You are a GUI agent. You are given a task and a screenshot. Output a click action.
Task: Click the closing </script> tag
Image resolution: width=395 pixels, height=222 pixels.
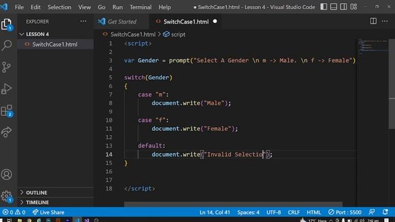click(x=139, y=189)
